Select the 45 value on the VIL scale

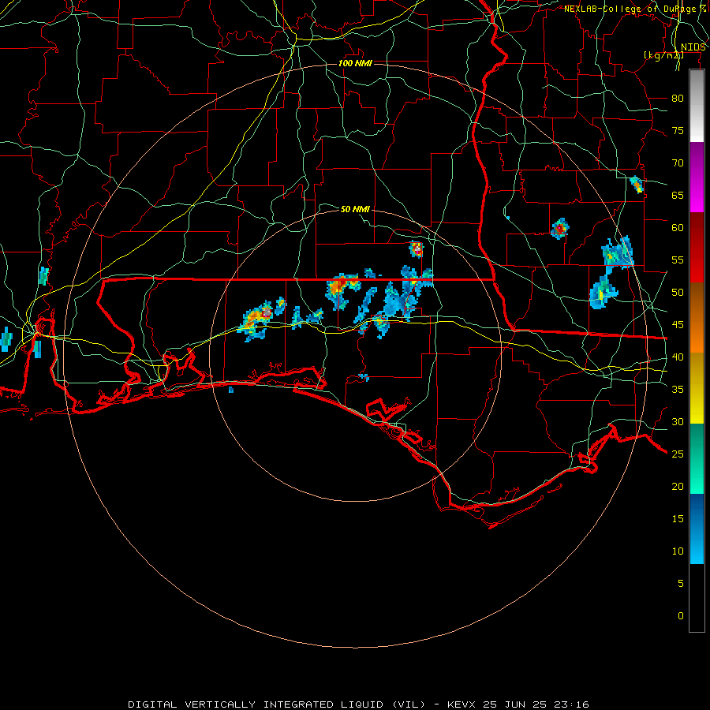coord(678,325)
